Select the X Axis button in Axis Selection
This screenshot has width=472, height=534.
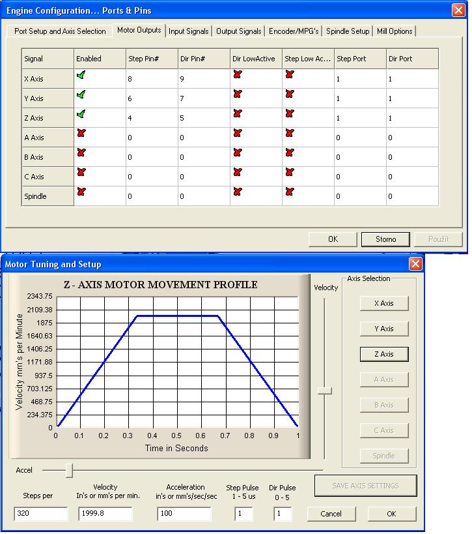(x=383, y=303)
